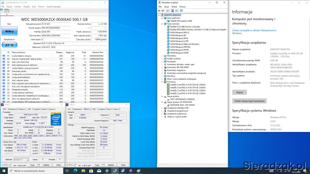Viewport: 310px width, 174px height.
Task: Click the 8.00 GB installed RAM value
Action: pyautogui.click(x=274, y=60)
